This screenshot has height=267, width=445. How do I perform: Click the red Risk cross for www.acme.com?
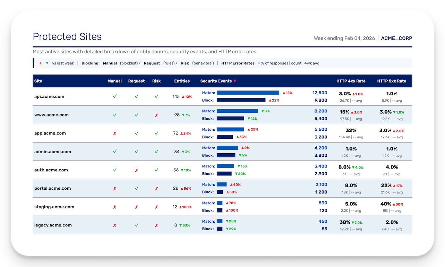156,115
